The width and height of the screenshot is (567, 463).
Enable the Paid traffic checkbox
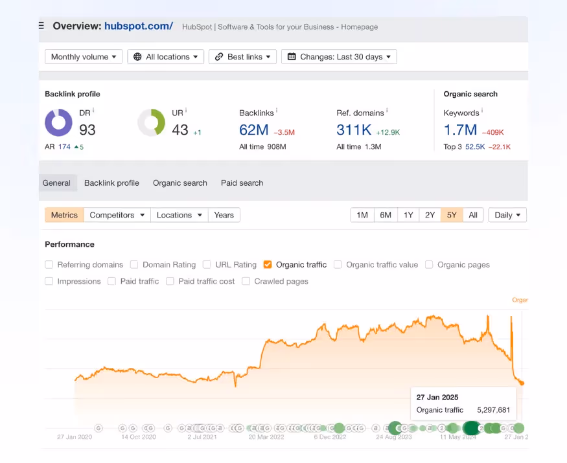pos(111,281)
